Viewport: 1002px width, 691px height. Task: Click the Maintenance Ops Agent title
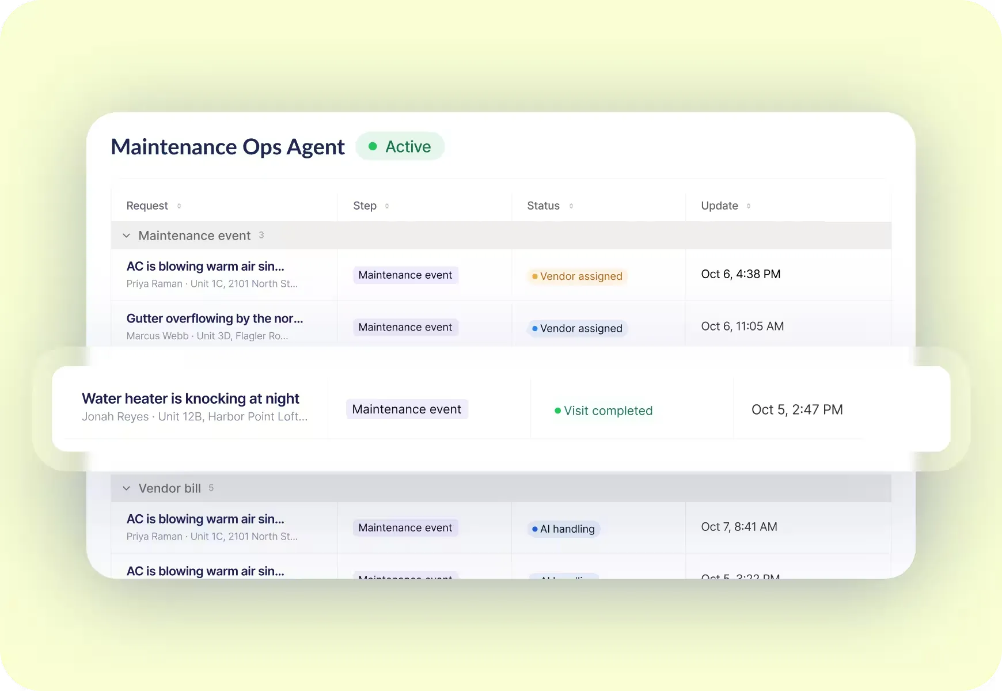click(227, 147)
